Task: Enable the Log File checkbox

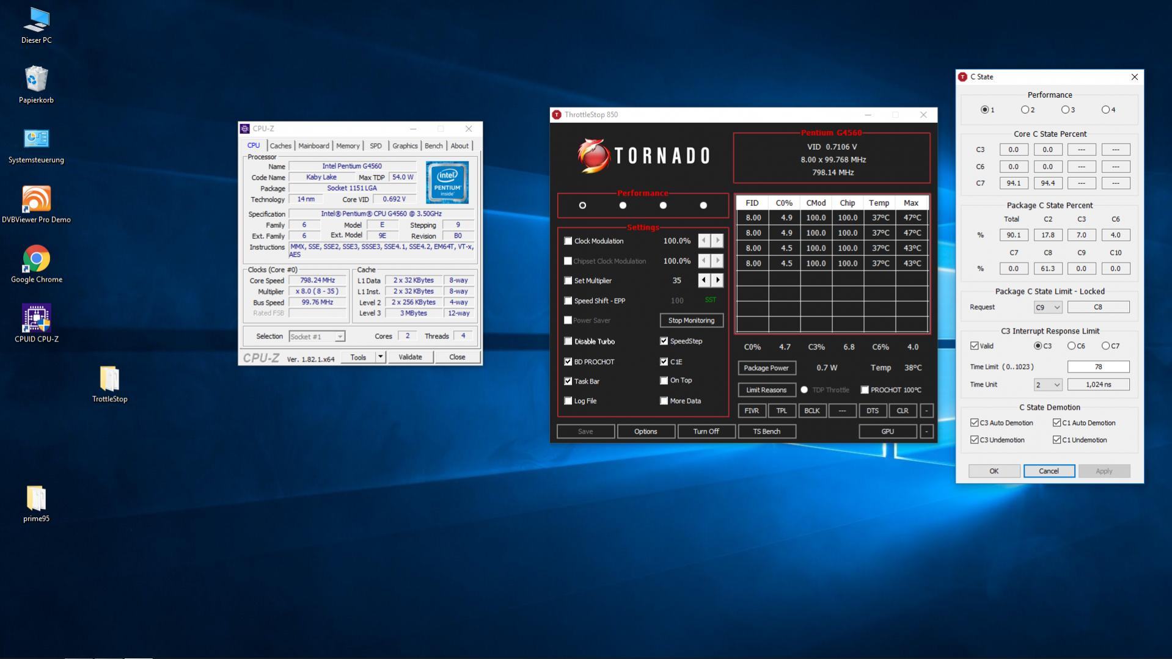Action: point(568,401)
